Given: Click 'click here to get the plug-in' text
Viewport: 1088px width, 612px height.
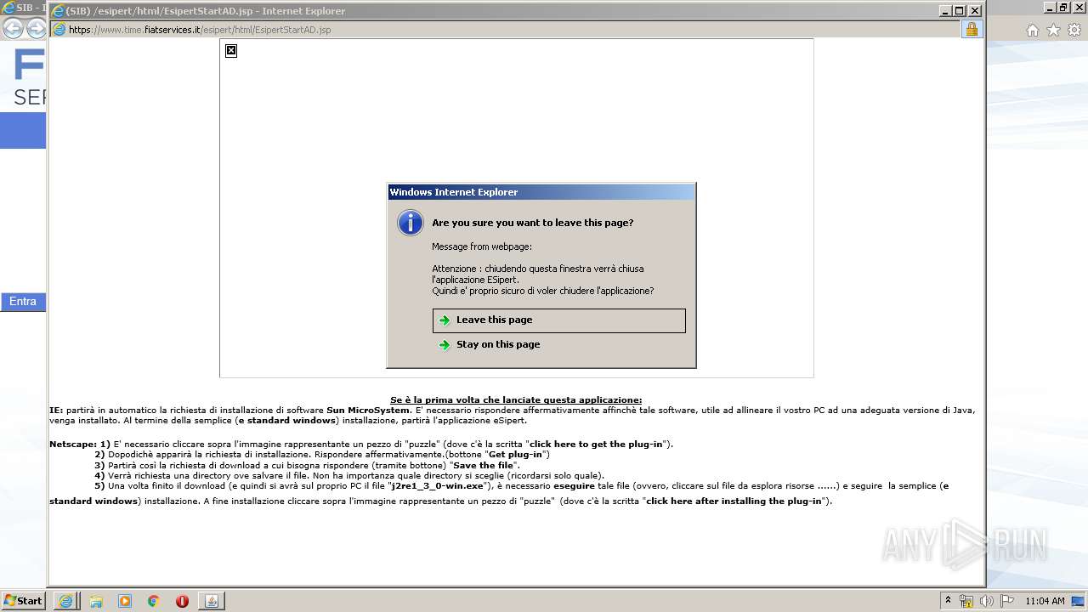Looking at the screenshot, I should [x=596, y=444].
